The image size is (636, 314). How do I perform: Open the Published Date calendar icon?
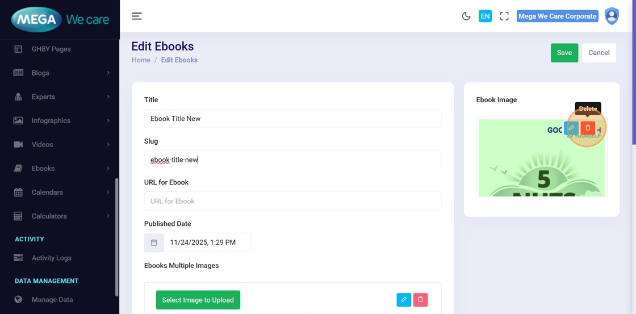[x=154, y=242]
